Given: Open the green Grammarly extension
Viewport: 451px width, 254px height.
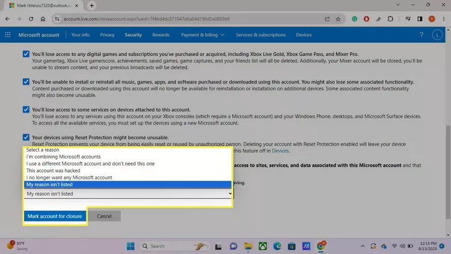Looking at the screenshot, I should [354, 19].
